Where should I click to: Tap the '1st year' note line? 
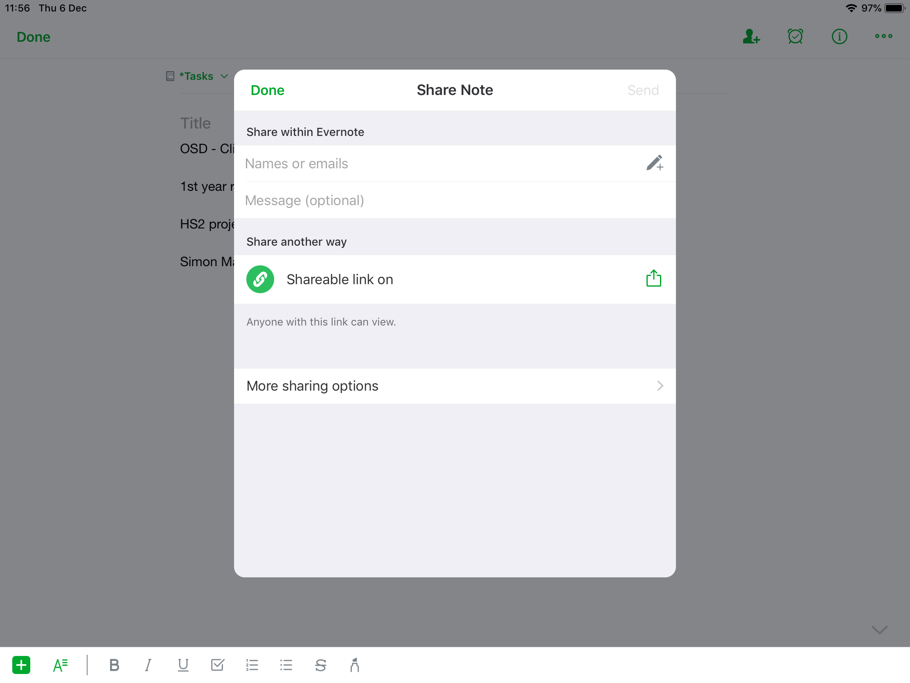click(207, 186)
